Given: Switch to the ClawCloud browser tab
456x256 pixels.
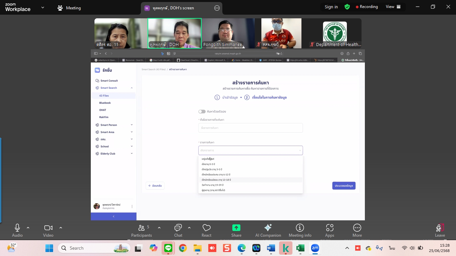Looking at the screenshot, I should point(188,60).
